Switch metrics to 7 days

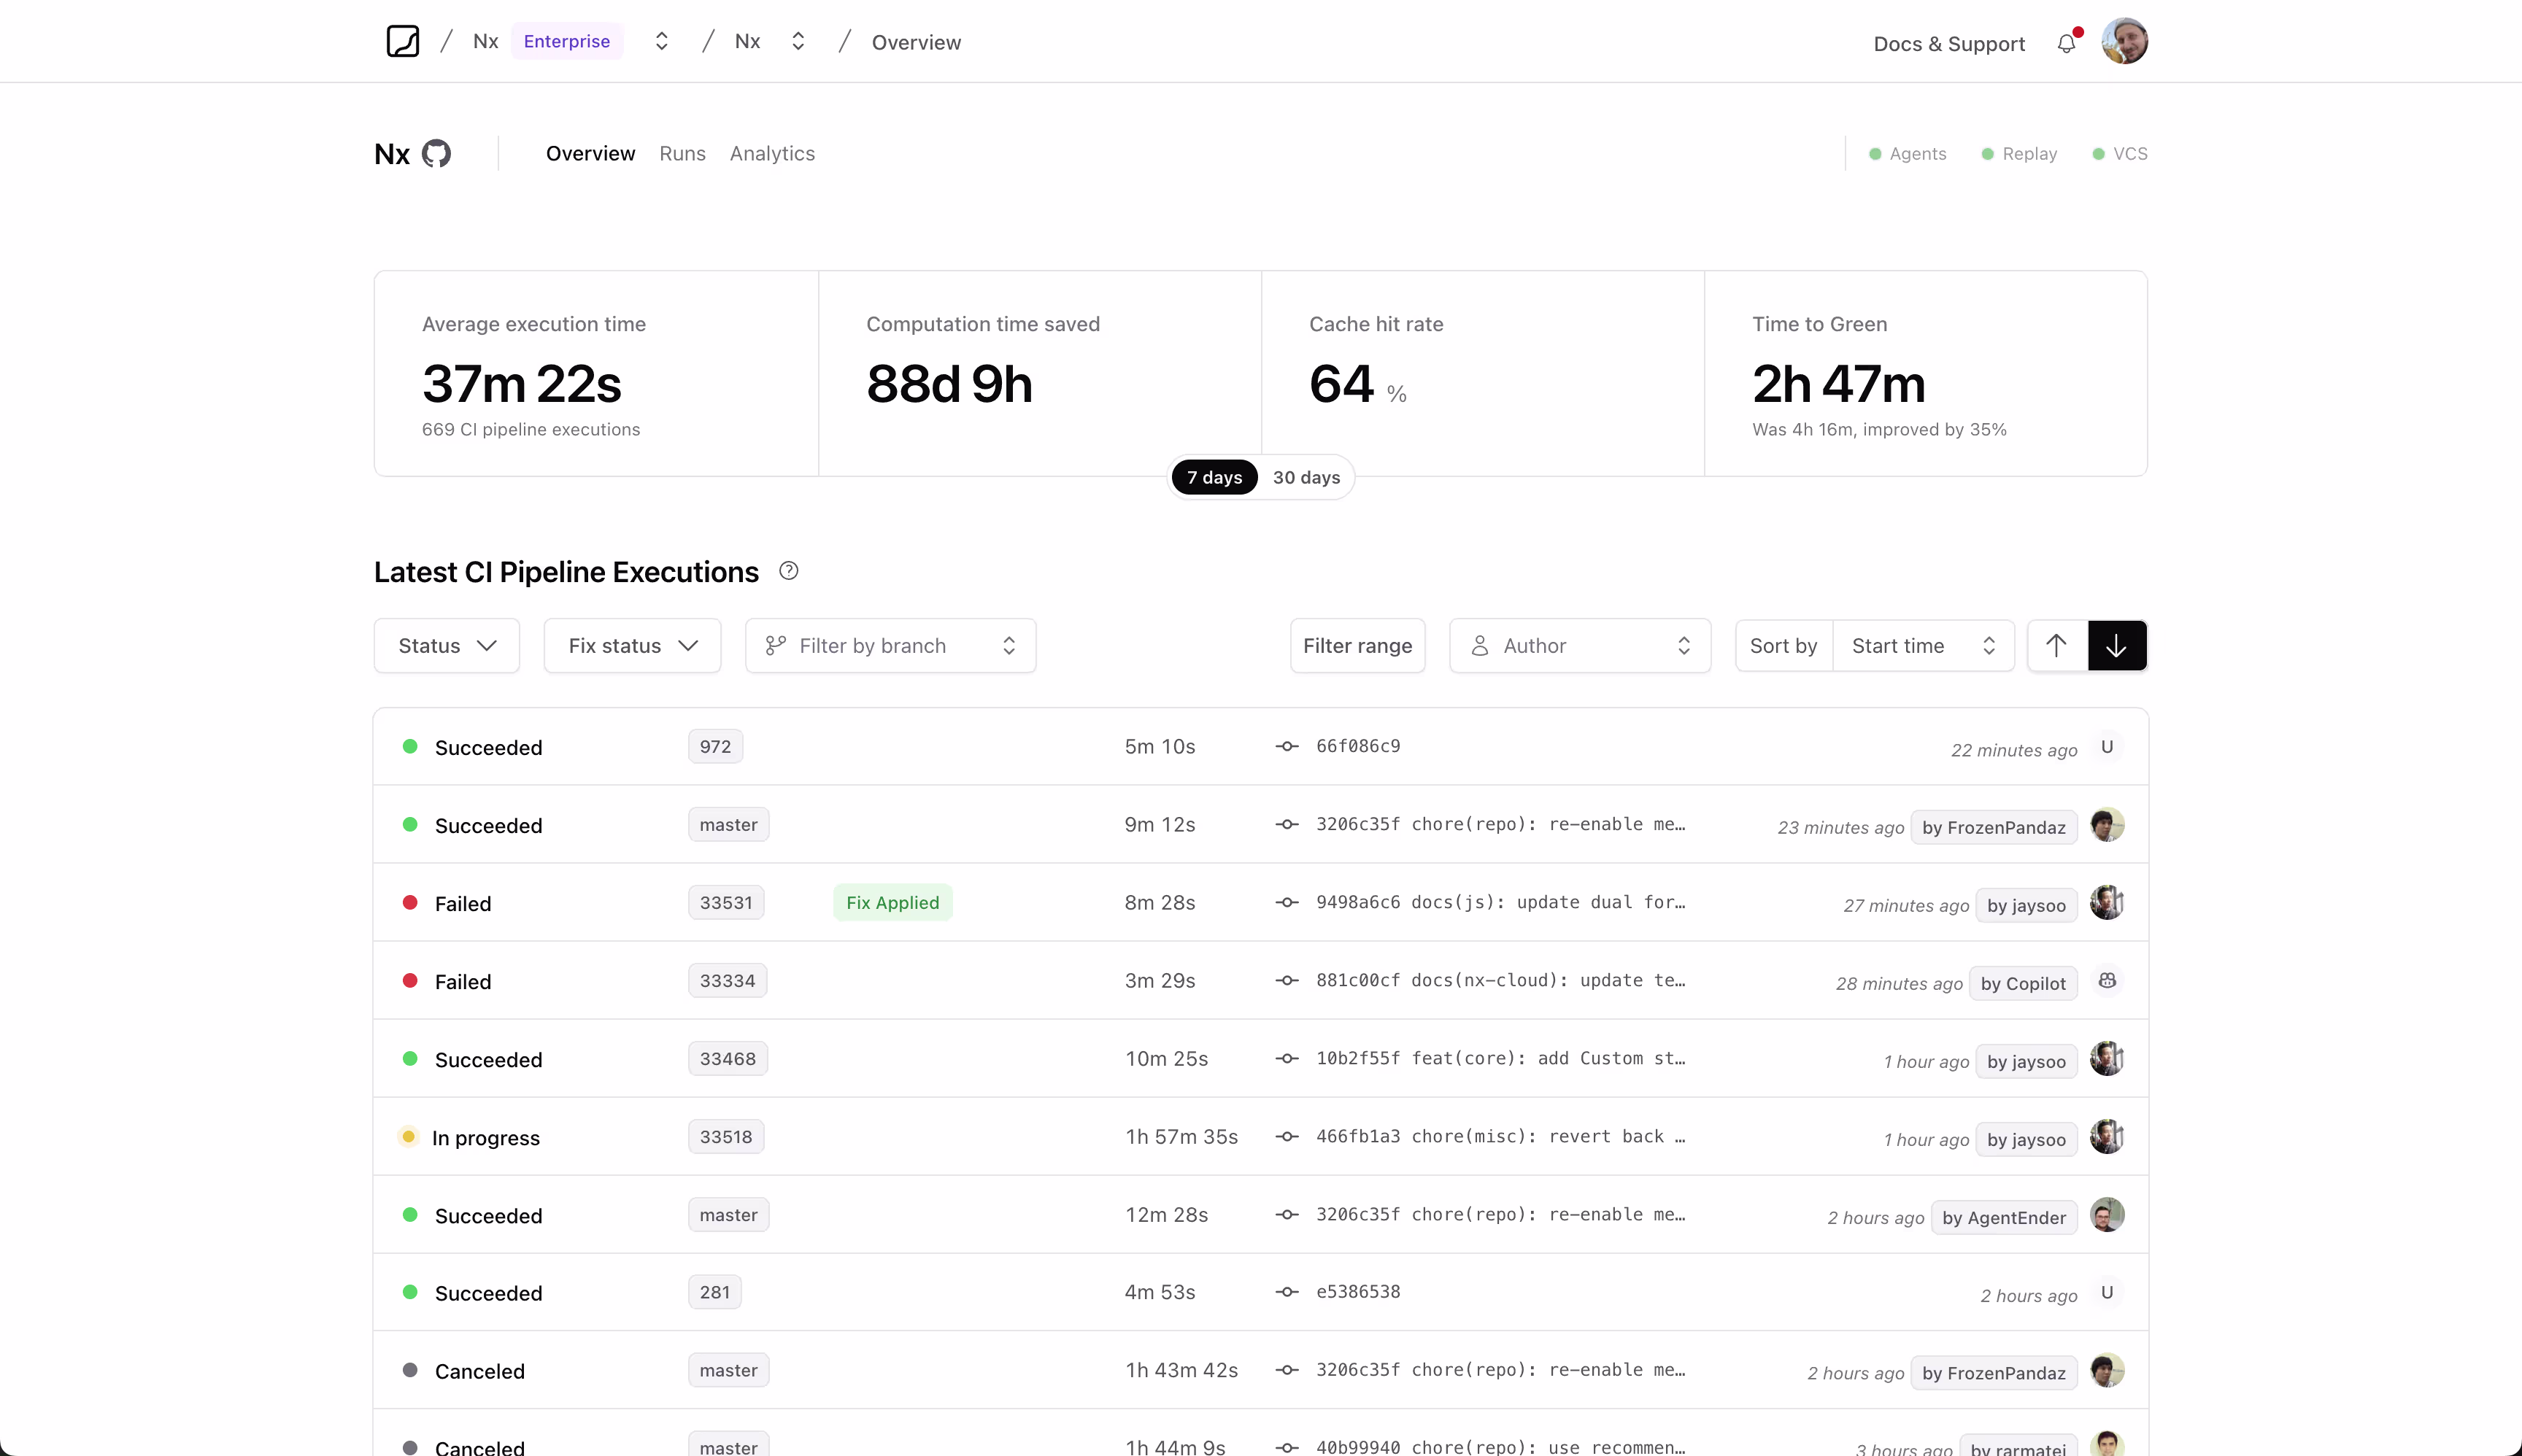pos(1214,477)
